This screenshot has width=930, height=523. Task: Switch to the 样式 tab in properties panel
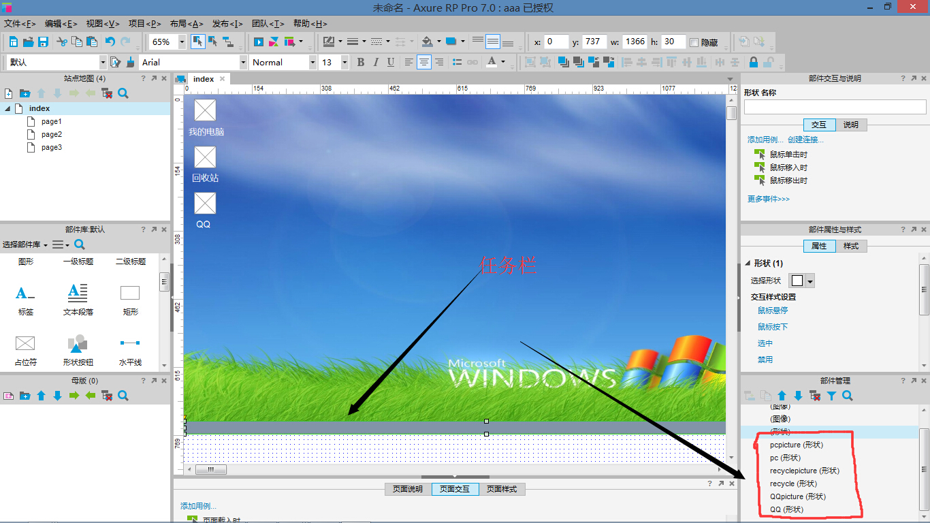[x=851, y=246]
